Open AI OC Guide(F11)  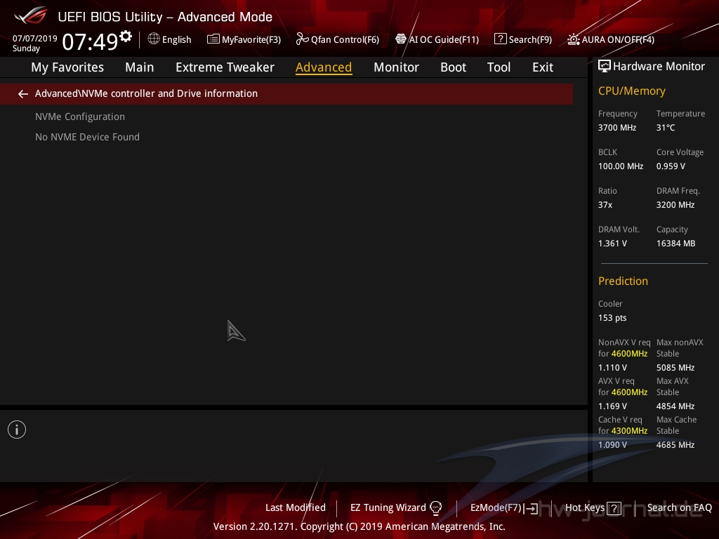coord(444,40)
